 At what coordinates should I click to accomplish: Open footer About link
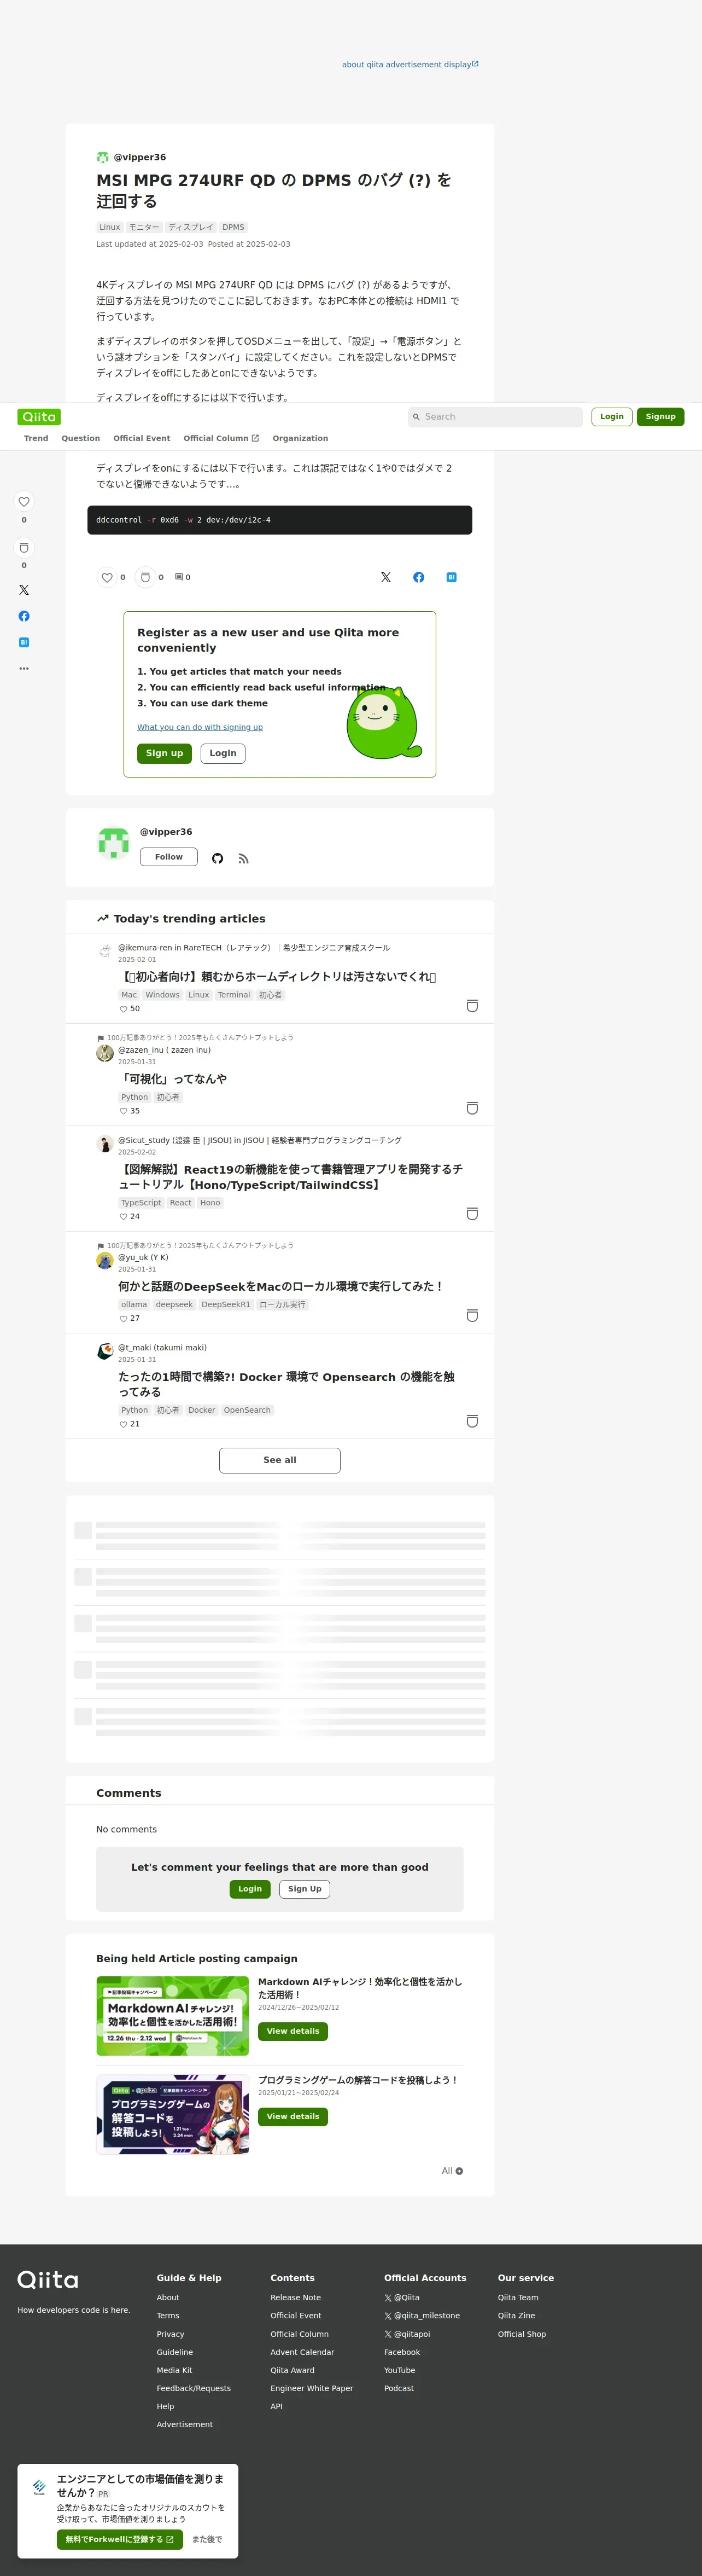pos(168,2297)
